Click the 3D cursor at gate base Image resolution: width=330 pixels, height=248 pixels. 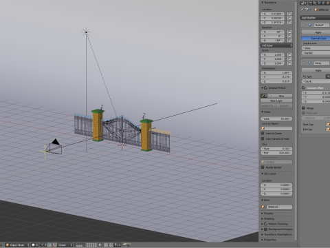tap(122, 145)
